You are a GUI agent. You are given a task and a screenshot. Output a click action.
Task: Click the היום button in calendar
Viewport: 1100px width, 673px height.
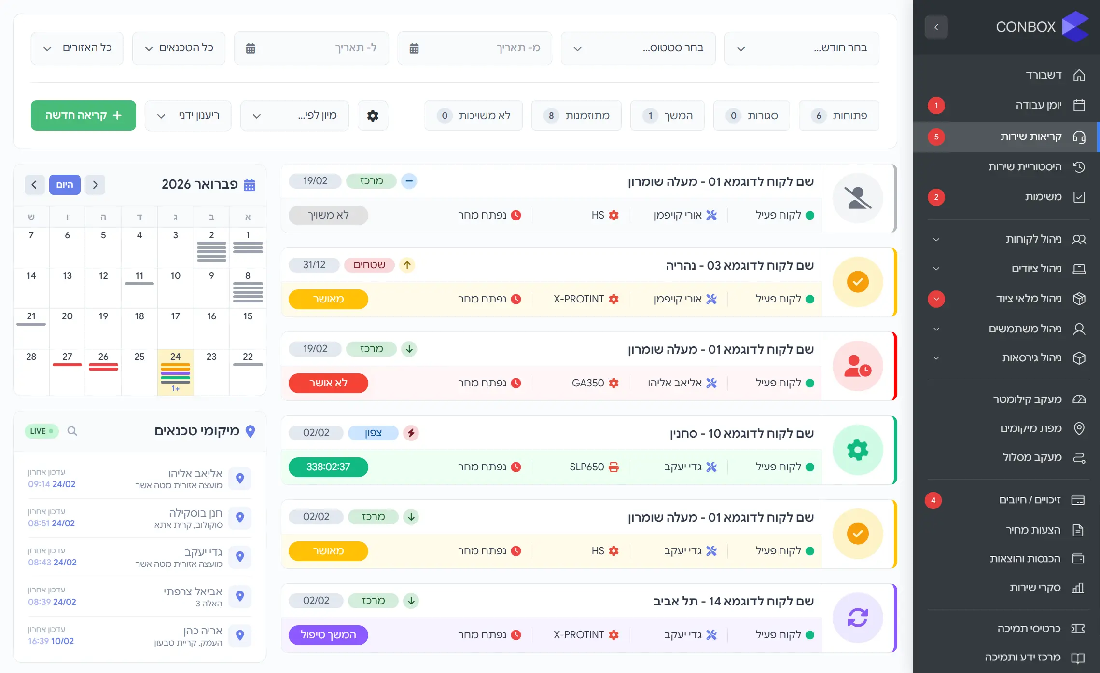click(x=65, y=185)
